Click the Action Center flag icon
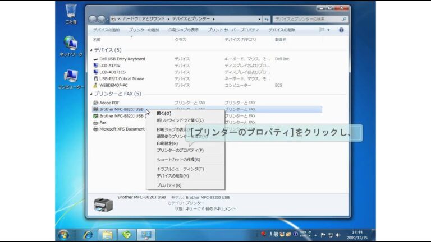The width and height of the screenshot is (431, 242). (x=323, y=235)
